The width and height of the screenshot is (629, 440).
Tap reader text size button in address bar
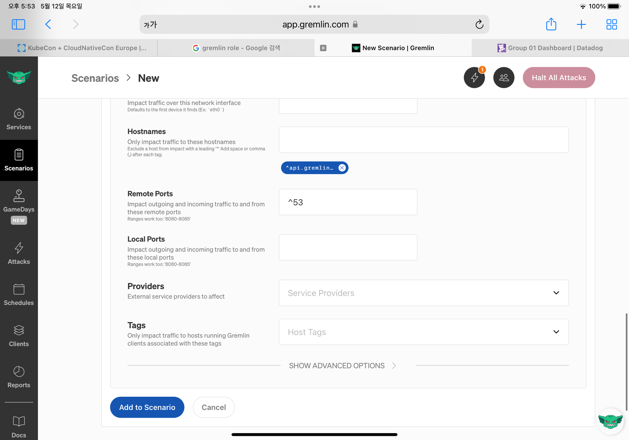coord(150,24)
